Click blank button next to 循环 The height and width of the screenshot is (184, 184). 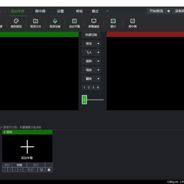49,165
